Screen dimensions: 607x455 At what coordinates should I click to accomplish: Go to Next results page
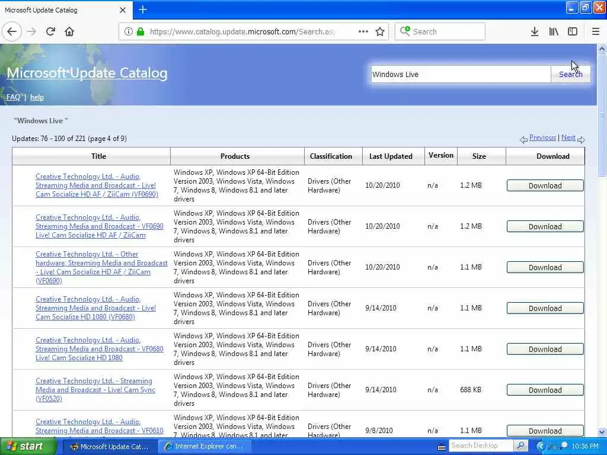[568, 137]
